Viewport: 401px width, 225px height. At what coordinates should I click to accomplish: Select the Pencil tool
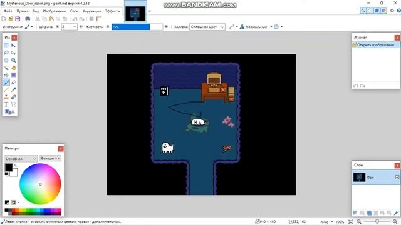(6, 89)
